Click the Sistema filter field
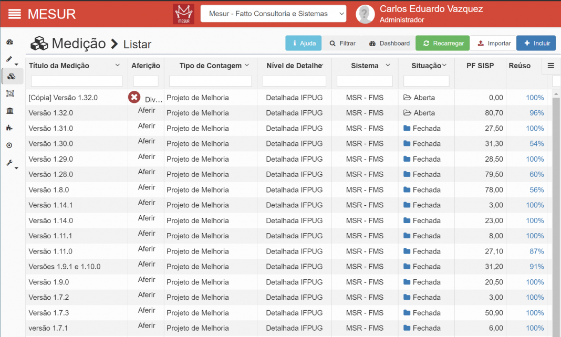 [x=365, y=81]
